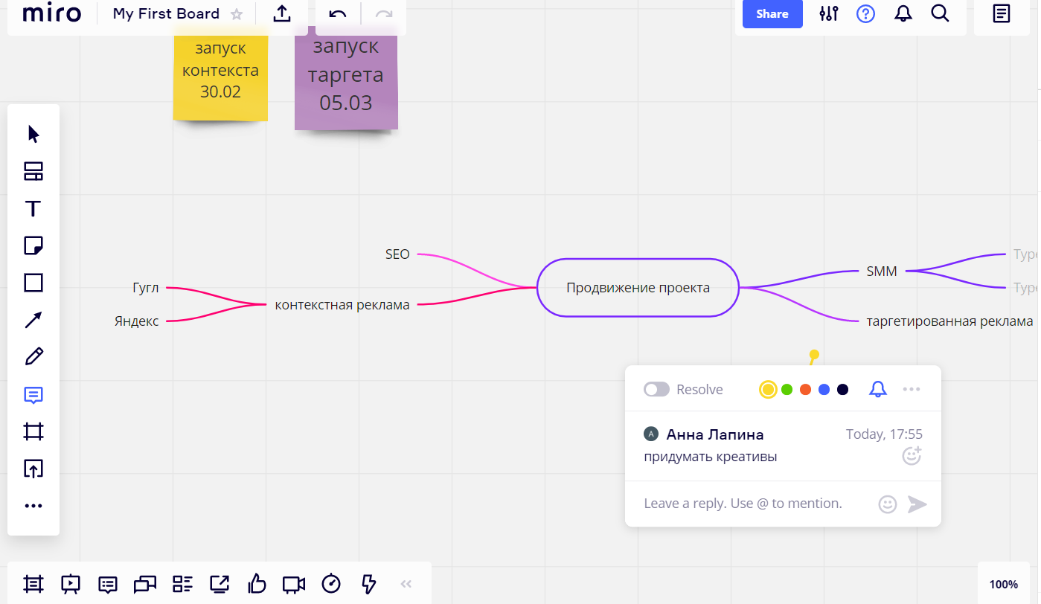Select the Pen drawing tool
This screenshot has height=604, width=1041.
[x=33, y=357]
